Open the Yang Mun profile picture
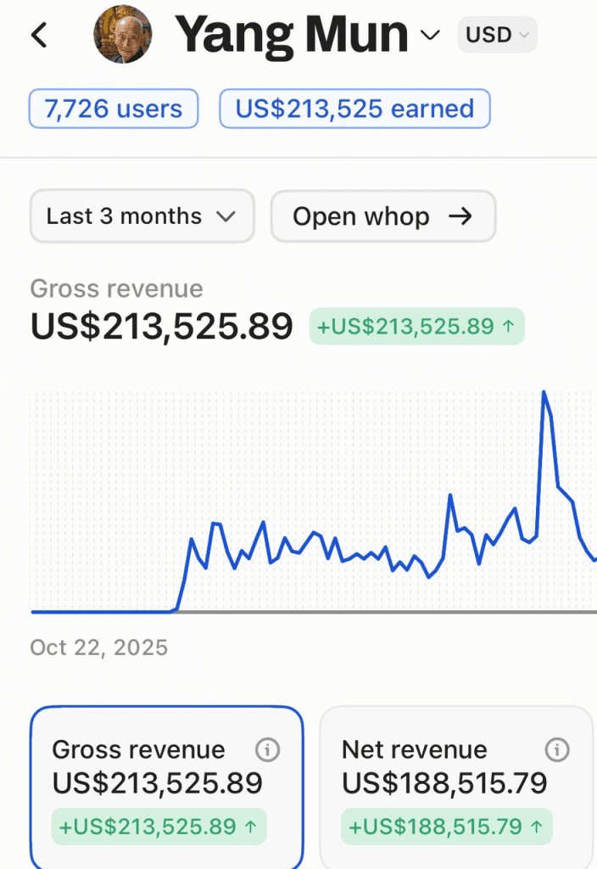 point(122,35)
